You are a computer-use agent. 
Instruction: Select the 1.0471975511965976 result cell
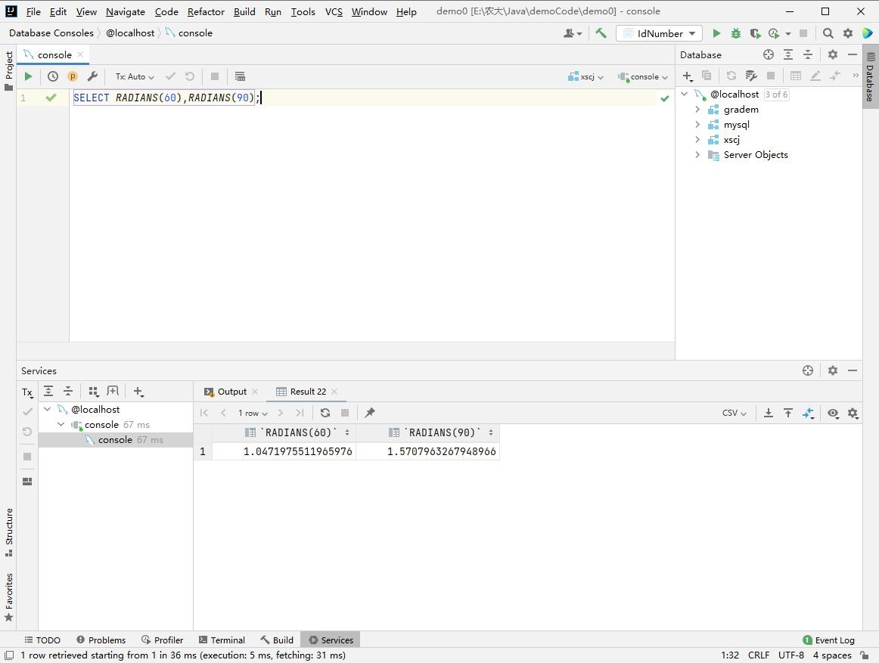point(297,451)
